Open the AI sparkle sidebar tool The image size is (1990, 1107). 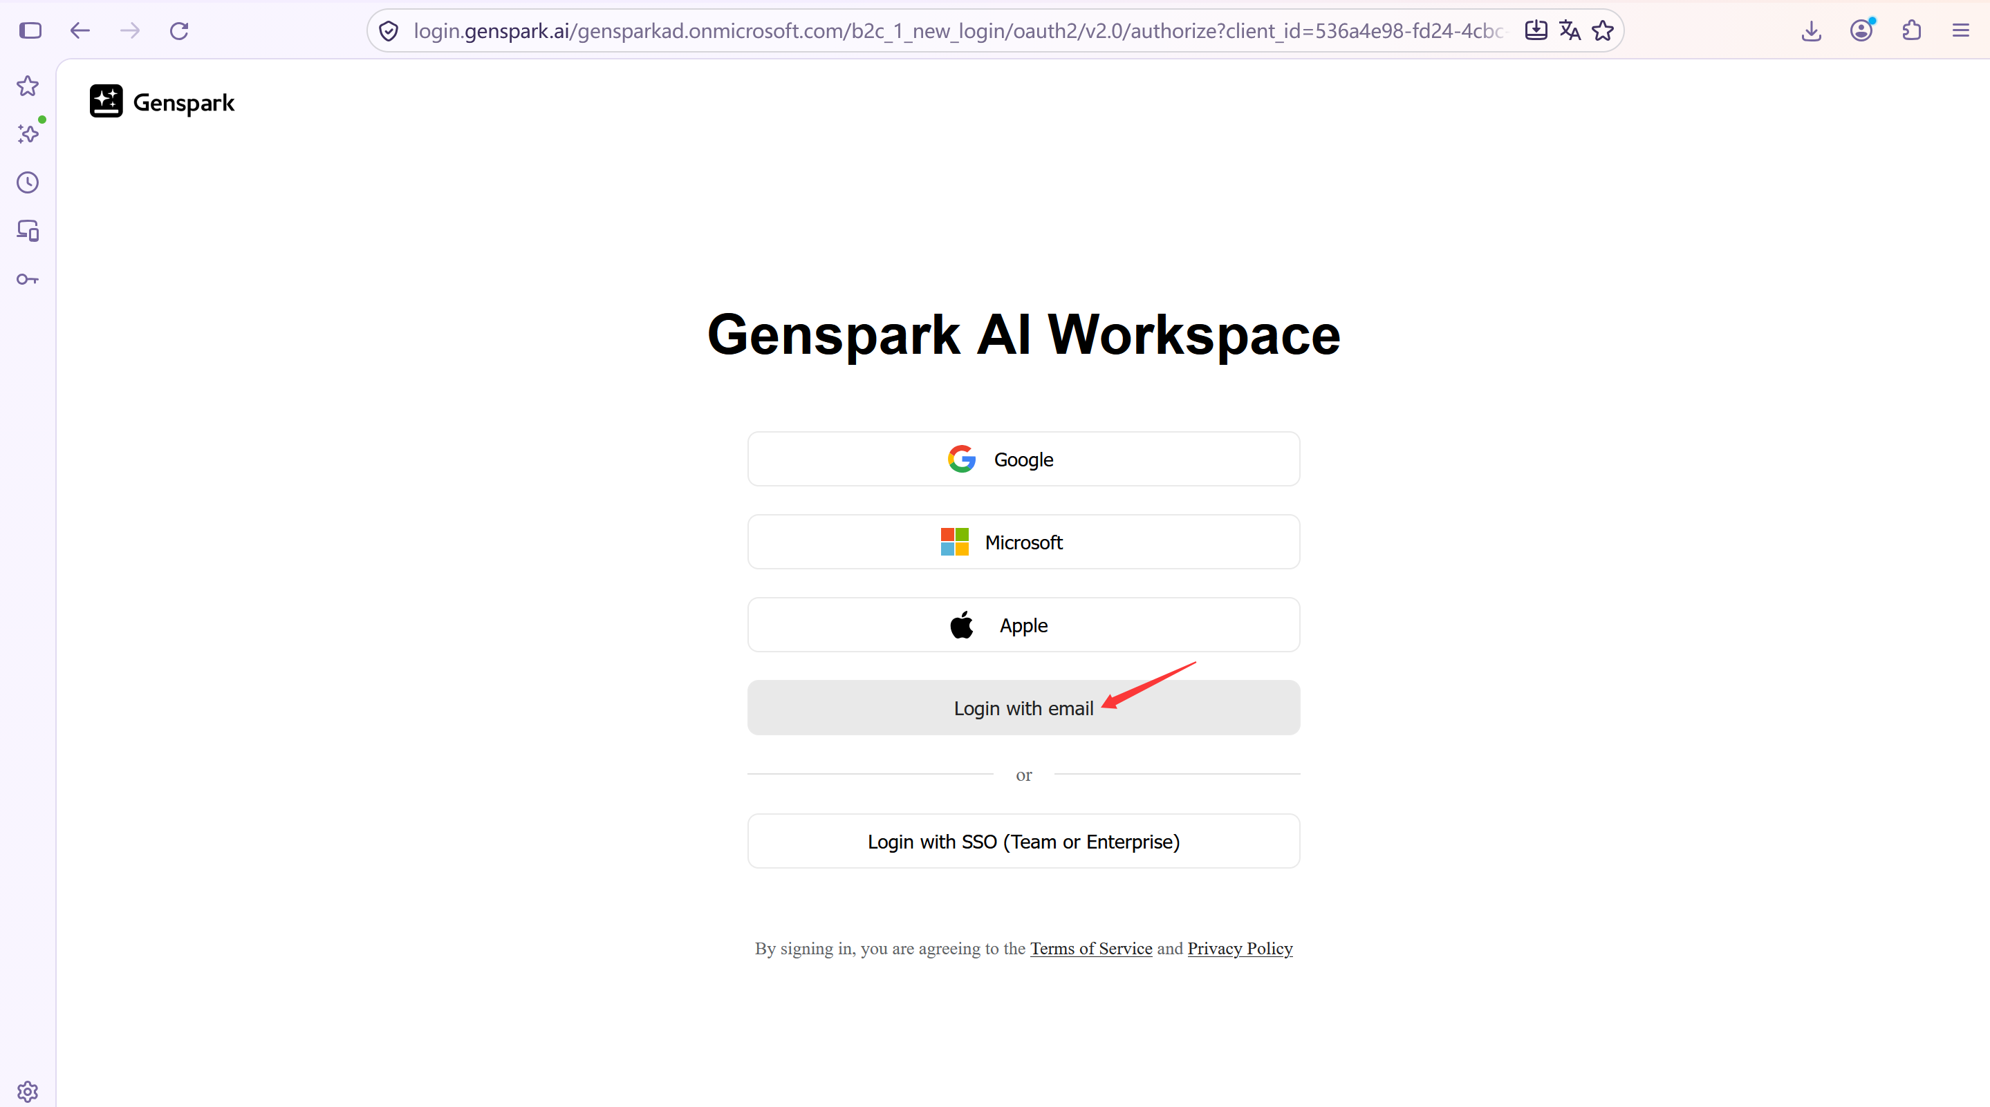point(28,133)
